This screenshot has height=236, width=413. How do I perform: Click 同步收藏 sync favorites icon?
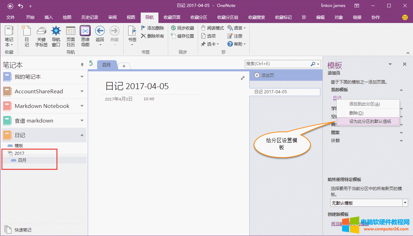[173, 28]
